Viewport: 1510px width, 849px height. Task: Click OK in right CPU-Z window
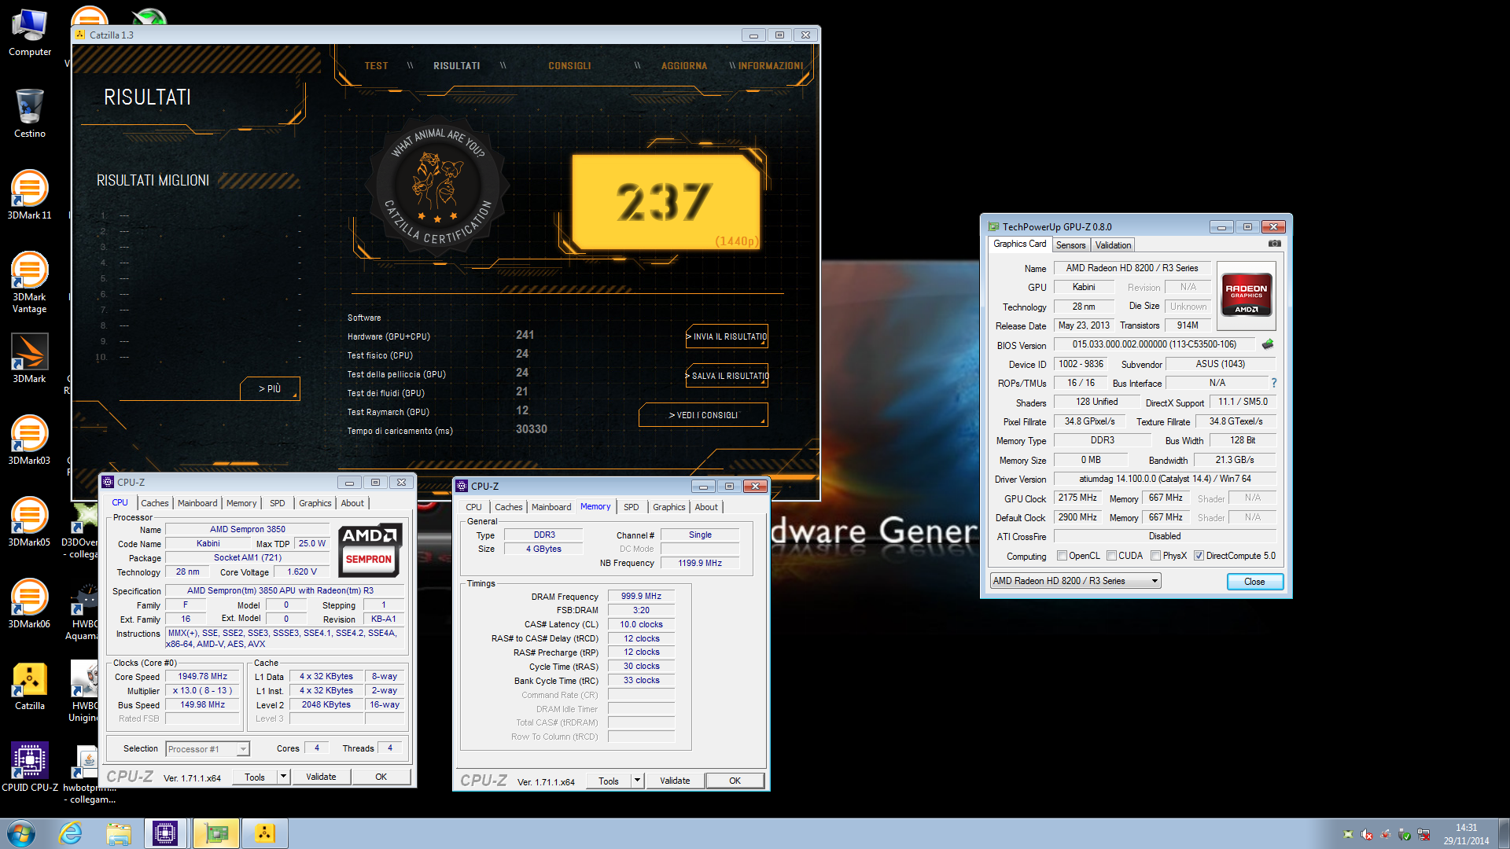pos(735,781)
